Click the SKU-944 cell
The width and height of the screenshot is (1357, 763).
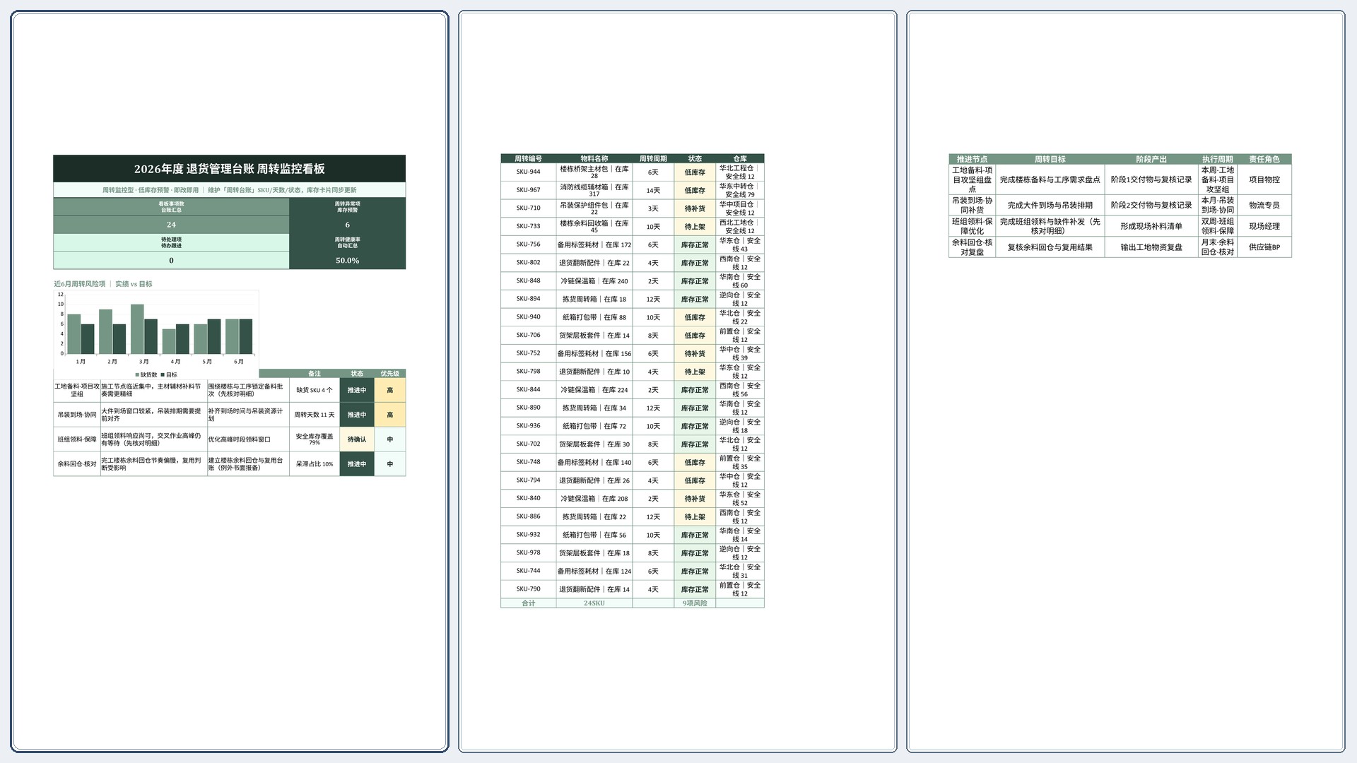[x=528, y=172]
